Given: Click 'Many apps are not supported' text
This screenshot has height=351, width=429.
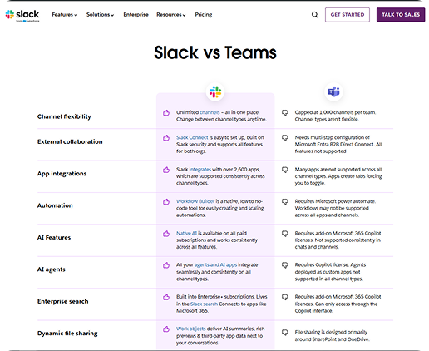Looking at the screenshot, I should [325, 170].
